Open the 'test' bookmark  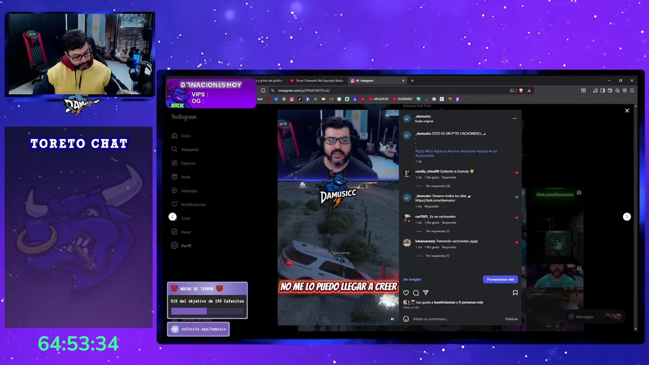(x=260, y=99)
